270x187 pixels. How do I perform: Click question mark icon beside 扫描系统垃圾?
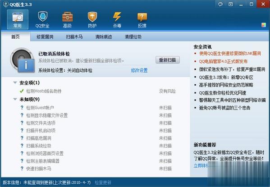[x=22, y=146]
